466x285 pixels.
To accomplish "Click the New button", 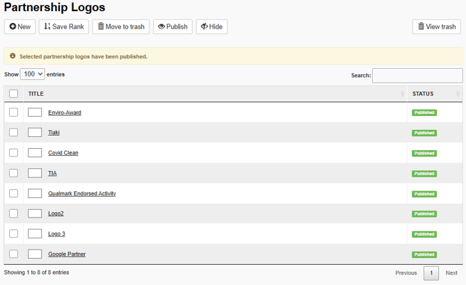I will 20,26.
